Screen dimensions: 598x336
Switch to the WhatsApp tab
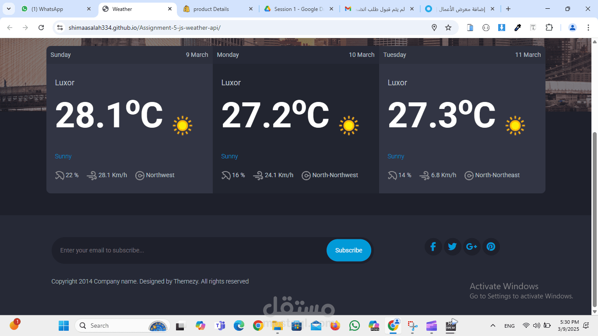(56, 9)
